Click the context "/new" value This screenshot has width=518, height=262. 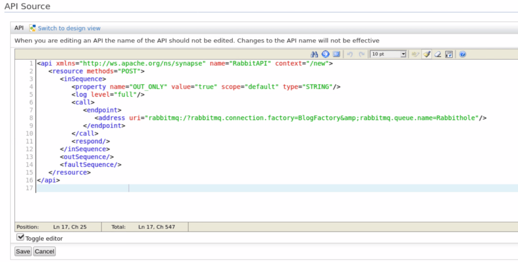pos(317,63)
